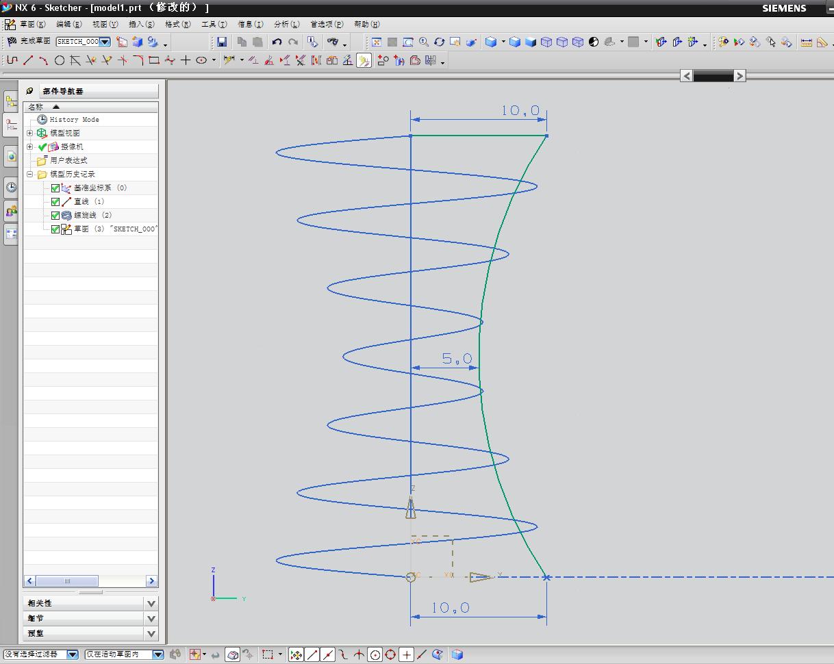This screenshot has width=834, height=664.
Task: Click the 完成草图 finish sketch button
Action: click(x=29, y=42)
